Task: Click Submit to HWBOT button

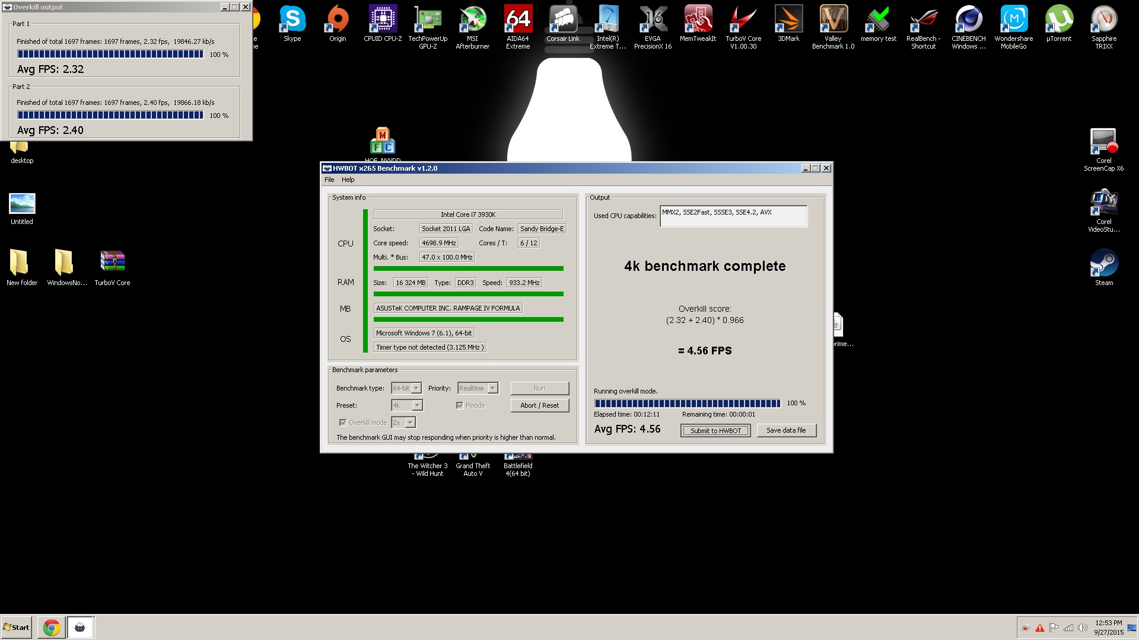Action: click(715, 431)
